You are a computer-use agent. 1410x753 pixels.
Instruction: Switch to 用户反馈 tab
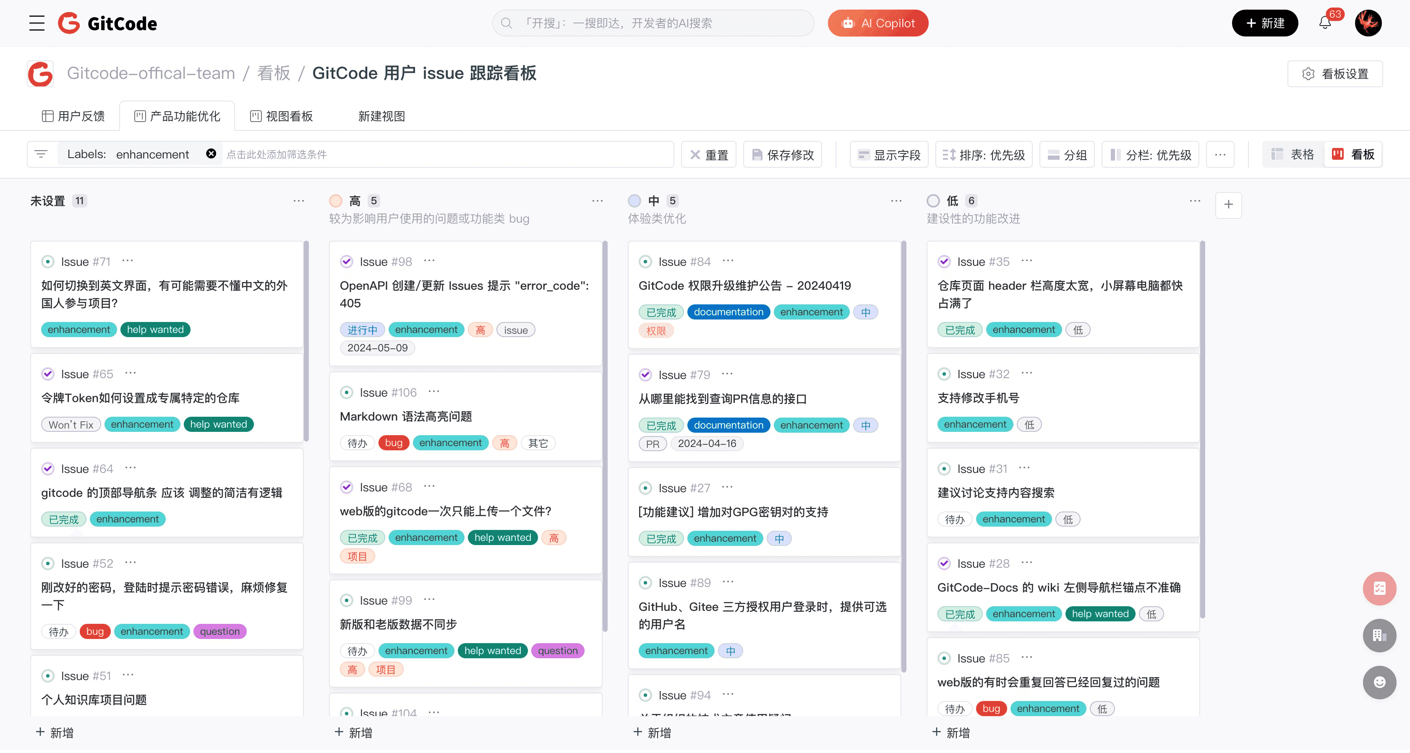pyautogui.click(x=73, y=116)
